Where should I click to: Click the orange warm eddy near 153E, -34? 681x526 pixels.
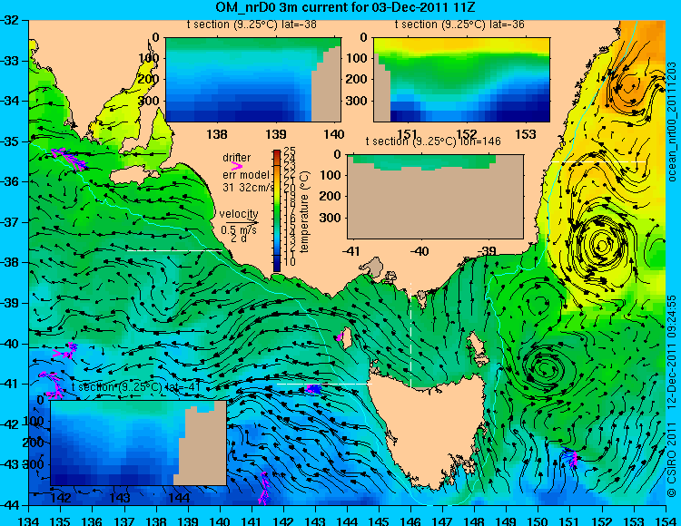(628, 88)
